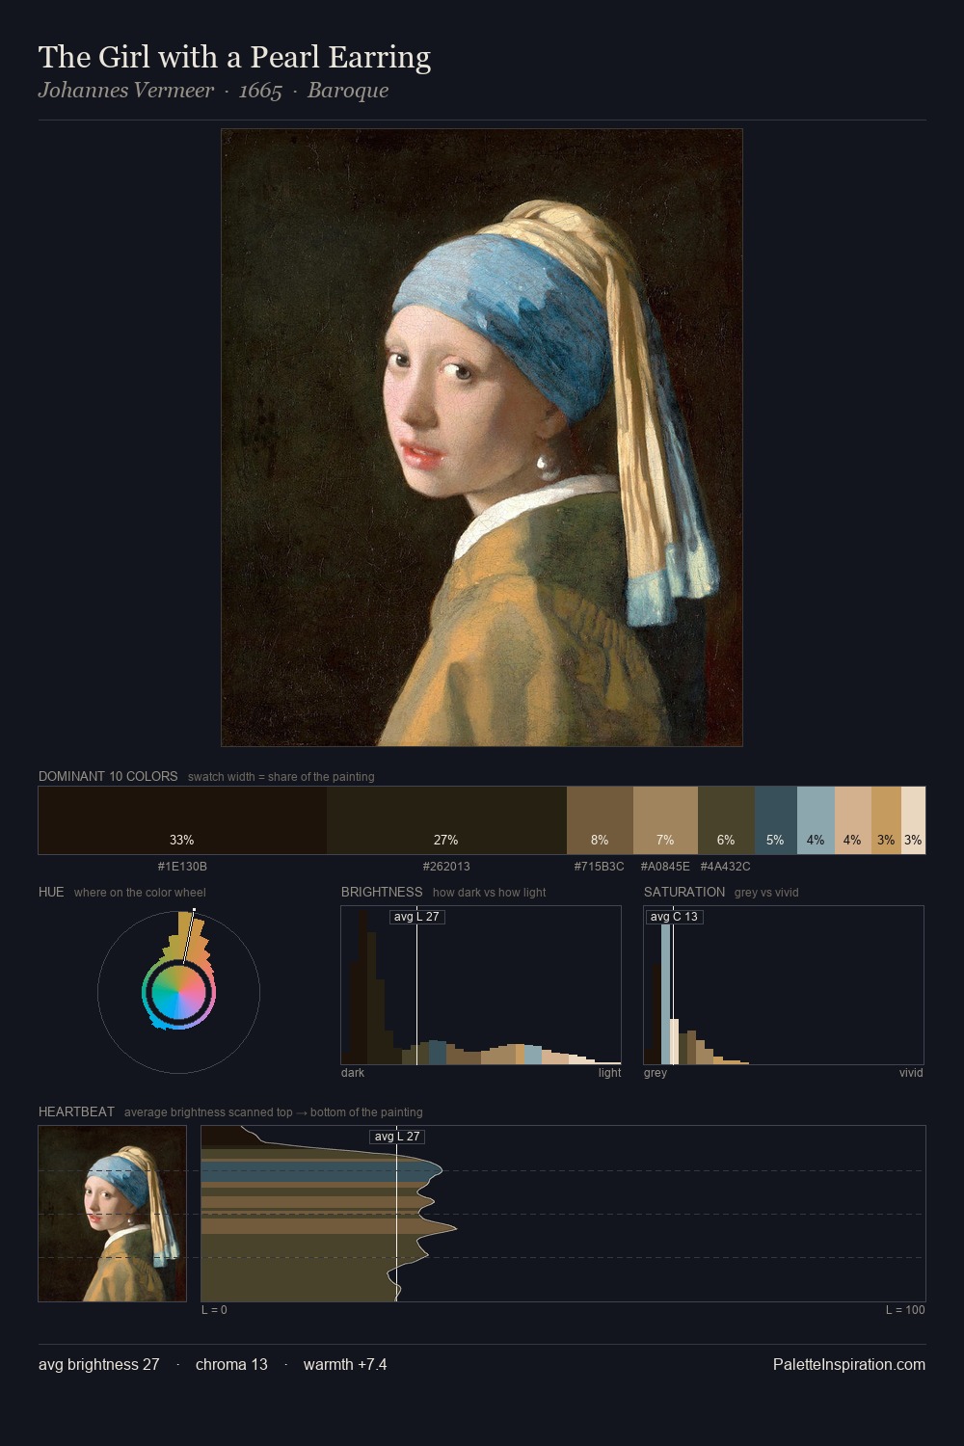Click the 'grey' saturation axis label
This screenshot has height=1446, width=964.
tap(656, 1073)
